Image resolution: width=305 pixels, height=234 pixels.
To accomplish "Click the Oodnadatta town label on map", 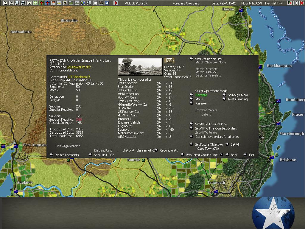I will point(21,32).
